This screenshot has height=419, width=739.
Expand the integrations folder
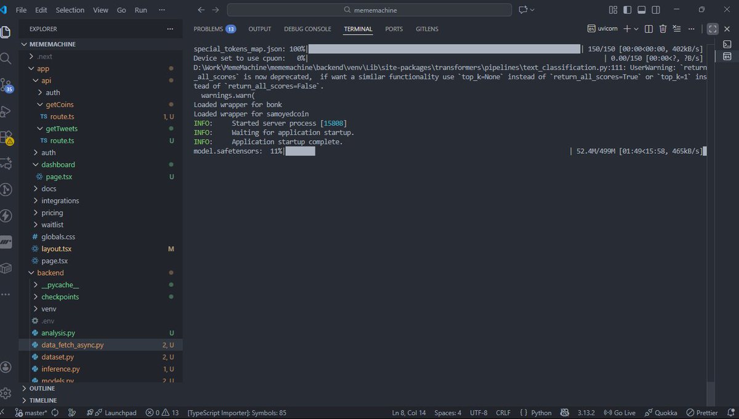pos(102,201)
